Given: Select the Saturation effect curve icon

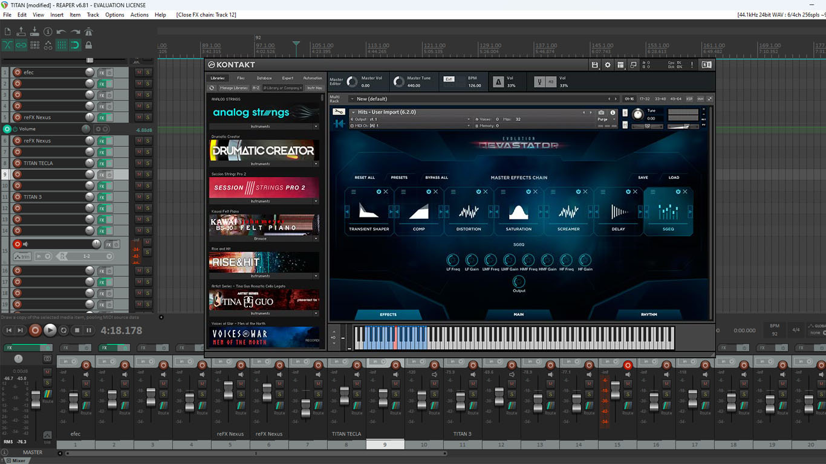Looking at the screenshot, I should click(518, 211).
